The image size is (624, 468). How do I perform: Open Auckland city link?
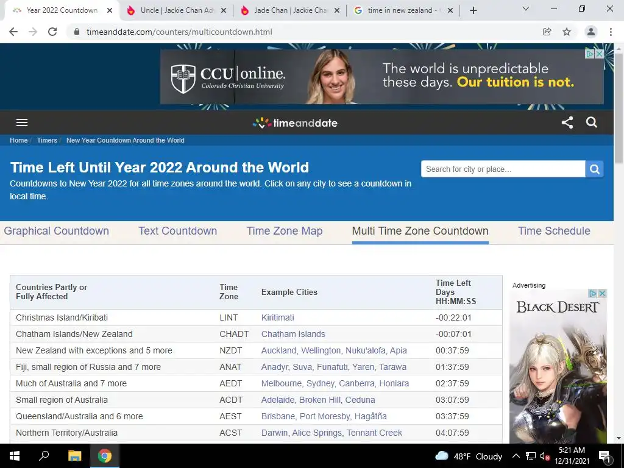(x=279, y=350)
